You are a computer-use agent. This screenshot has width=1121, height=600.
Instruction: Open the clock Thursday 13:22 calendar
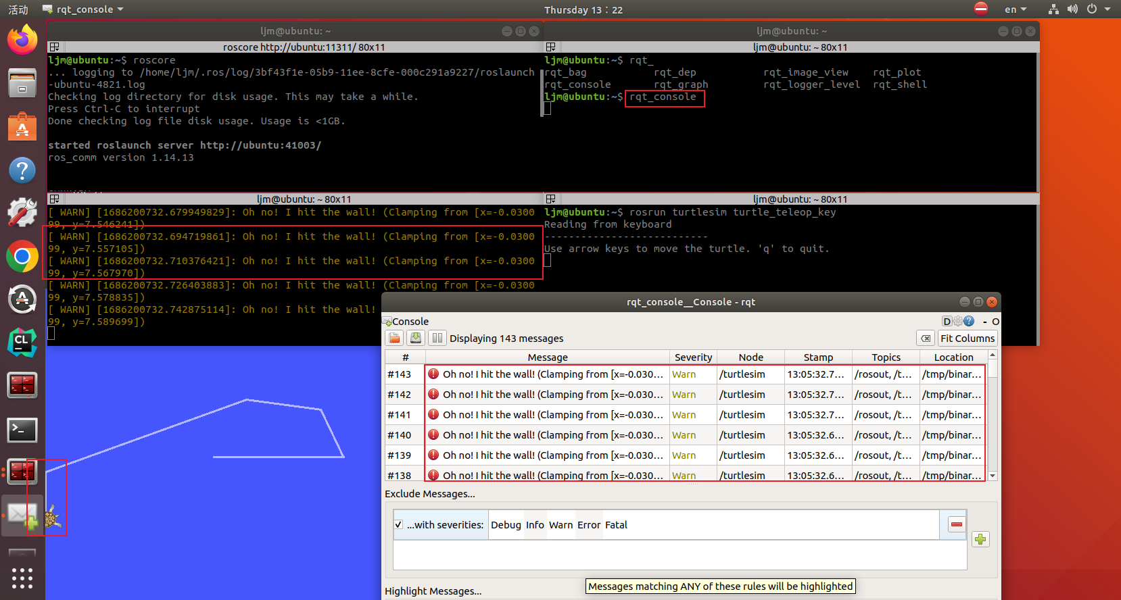tap(583, 9)
